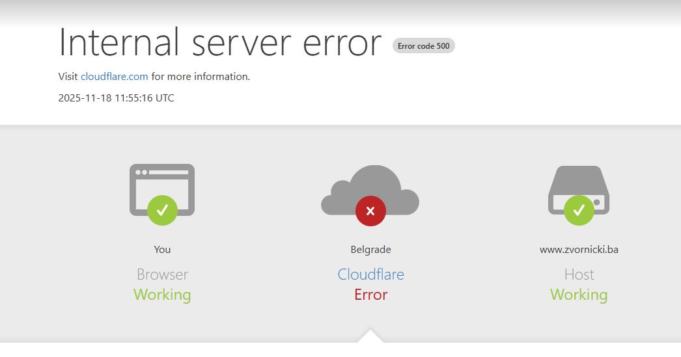Click the gray Host label
Viewport: 681px width, 357px height.
pyautogui.click(x=579, y=274)
